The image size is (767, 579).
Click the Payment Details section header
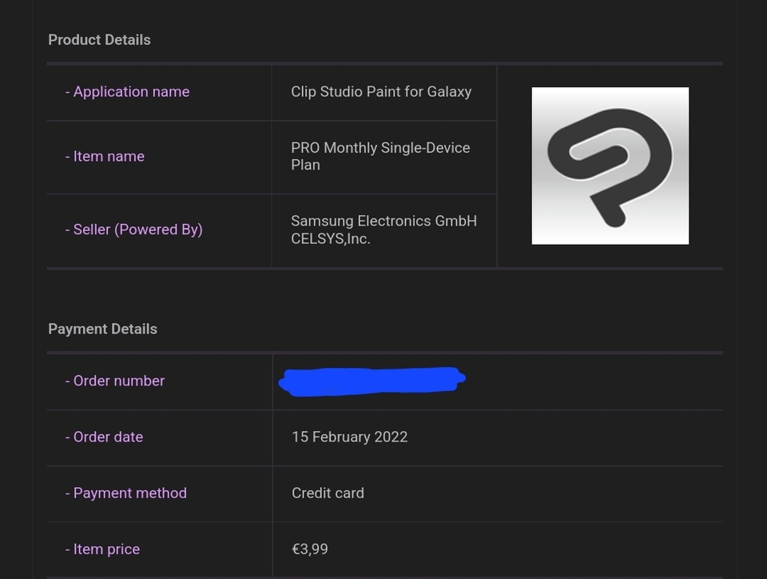coord(102,328)
